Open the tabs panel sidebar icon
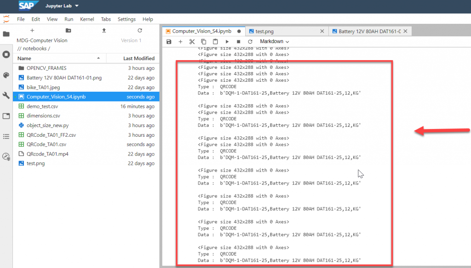This screenshot has width=471, height=268. coord(6,116)
